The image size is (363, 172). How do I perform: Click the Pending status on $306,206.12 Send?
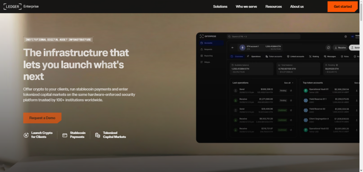point(283,91)
